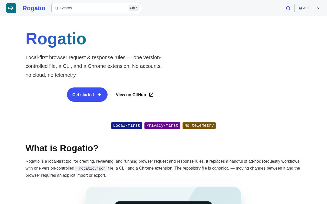327x204 pixels.
Task: Focus the Search input field
Action: tap(96, 8)
